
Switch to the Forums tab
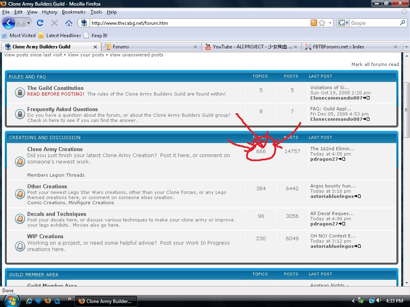[151, 47]
